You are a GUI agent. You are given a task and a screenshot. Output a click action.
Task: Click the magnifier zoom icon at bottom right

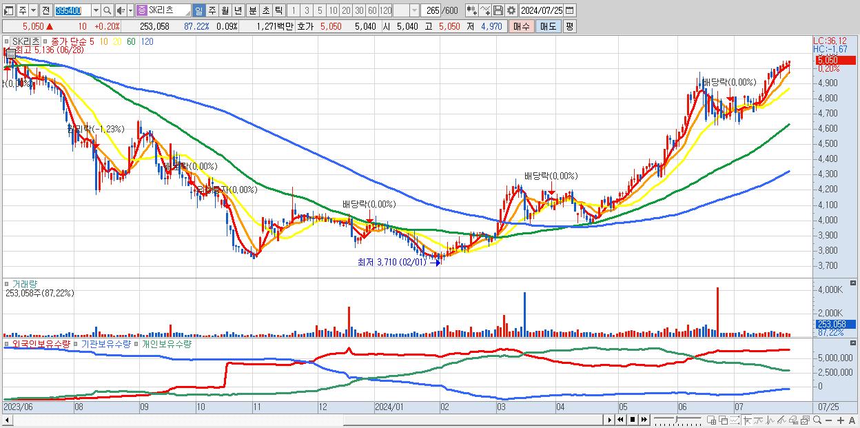(x=817, y=420)
